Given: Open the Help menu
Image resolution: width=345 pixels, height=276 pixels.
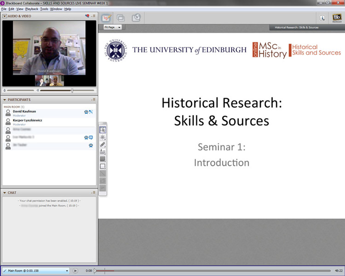Looking at the screenshot, I should [68, 9].
